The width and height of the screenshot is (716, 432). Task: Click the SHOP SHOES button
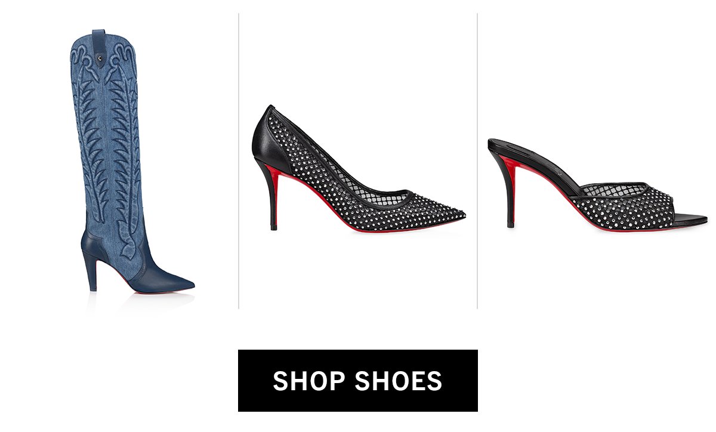(x=358, y=381)
